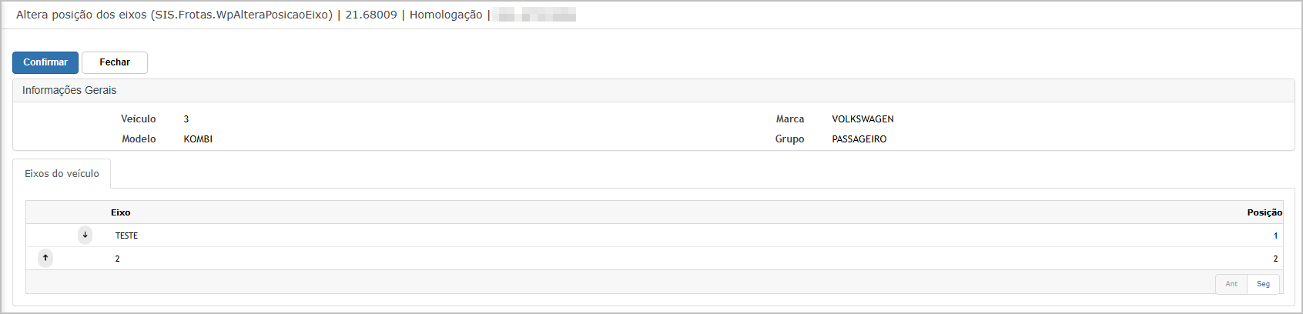Go to previous page with Ant
Viewport: 1303px width, 314px height.
tap(1231, 284)
